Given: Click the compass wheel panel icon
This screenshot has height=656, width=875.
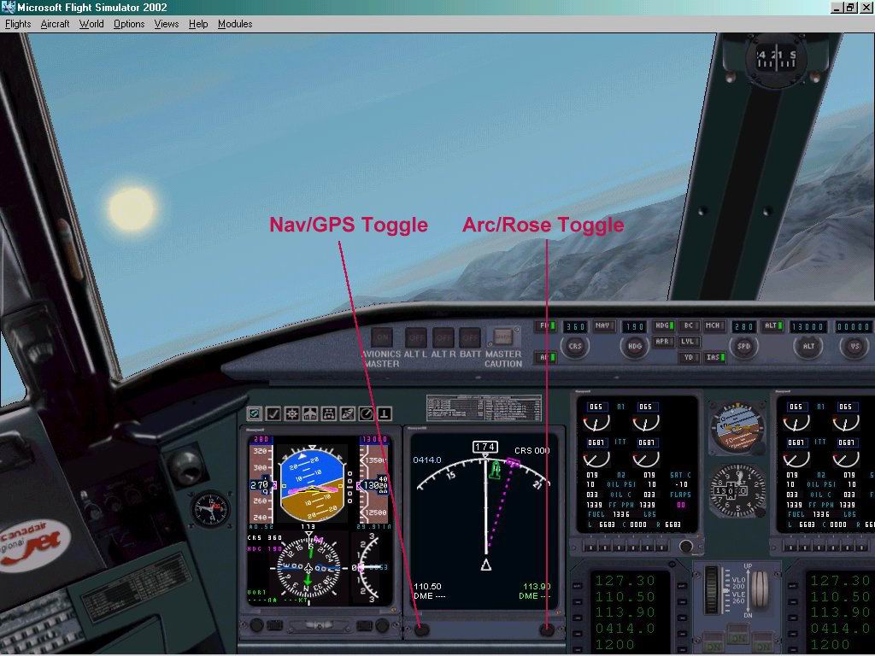Looking at the screenshot, I should [291, 413].
